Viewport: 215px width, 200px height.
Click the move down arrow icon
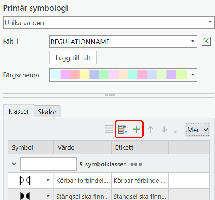[x=164, y=129]
